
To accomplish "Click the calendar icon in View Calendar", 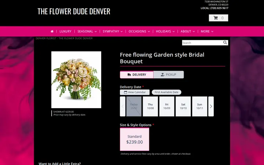I will pyautogui.click(x=125, y=92).
